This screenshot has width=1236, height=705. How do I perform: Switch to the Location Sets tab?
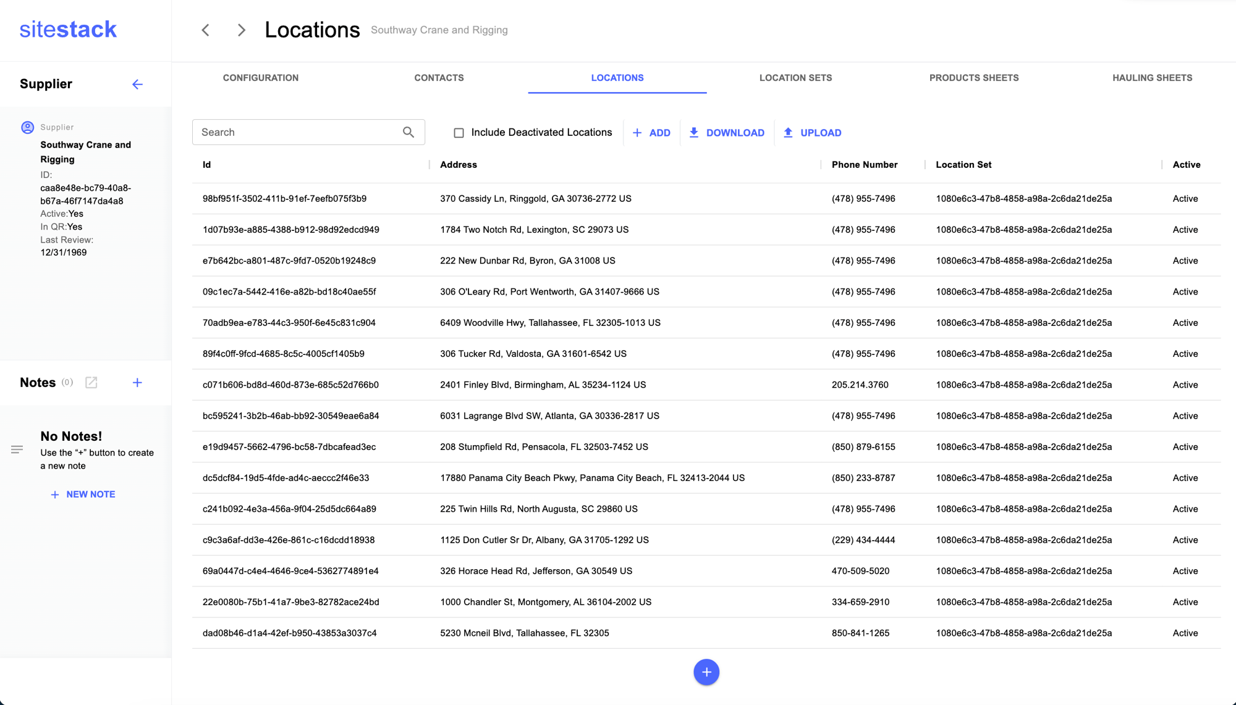tap(795, 78)
